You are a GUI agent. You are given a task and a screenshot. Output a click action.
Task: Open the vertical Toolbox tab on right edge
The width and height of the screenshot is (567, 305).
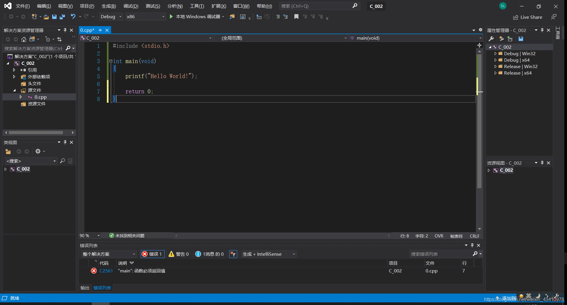click(x=558, y=33)
